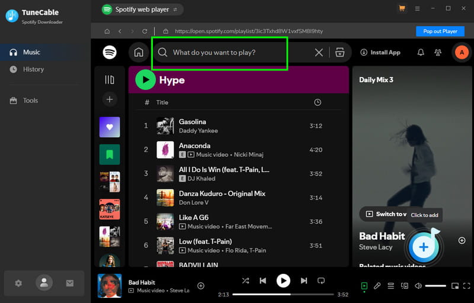Open the TuneCable hamburger menu
The height and width of the screenshot is (303, 474).
pyautogui.click(x=417, y=9)
